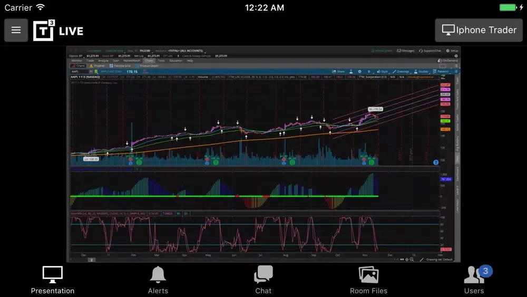Open the Dashboard sidebar panel
This screenshot has width=527, height=297.
457,174
